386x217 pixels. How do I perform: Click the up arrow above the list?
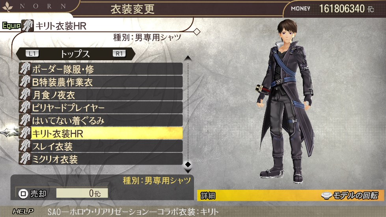pos(188,58)
